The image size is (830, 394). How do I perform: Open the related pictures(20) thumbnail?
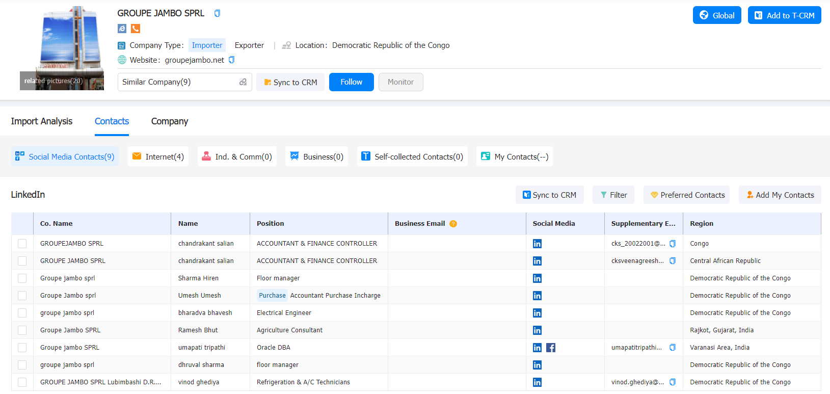[x=62, y=48]
